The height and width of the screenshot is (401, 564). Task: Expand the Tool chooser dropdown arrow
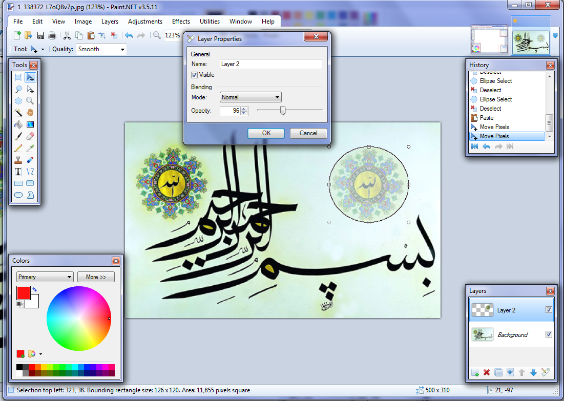(x=43, y=49)
